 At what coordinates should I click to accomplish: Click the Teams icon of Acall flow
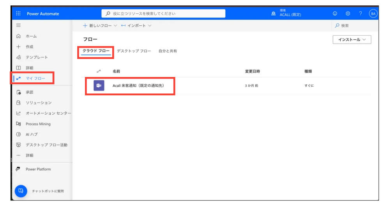(99, 86)
